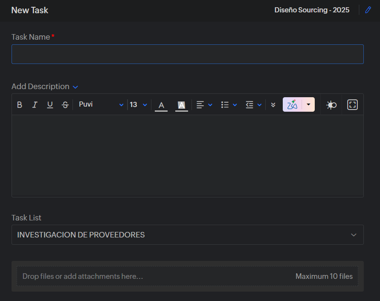Screen dimensions: 380x301
Task: Collapse the Add Description section
Action: point(75,87)
